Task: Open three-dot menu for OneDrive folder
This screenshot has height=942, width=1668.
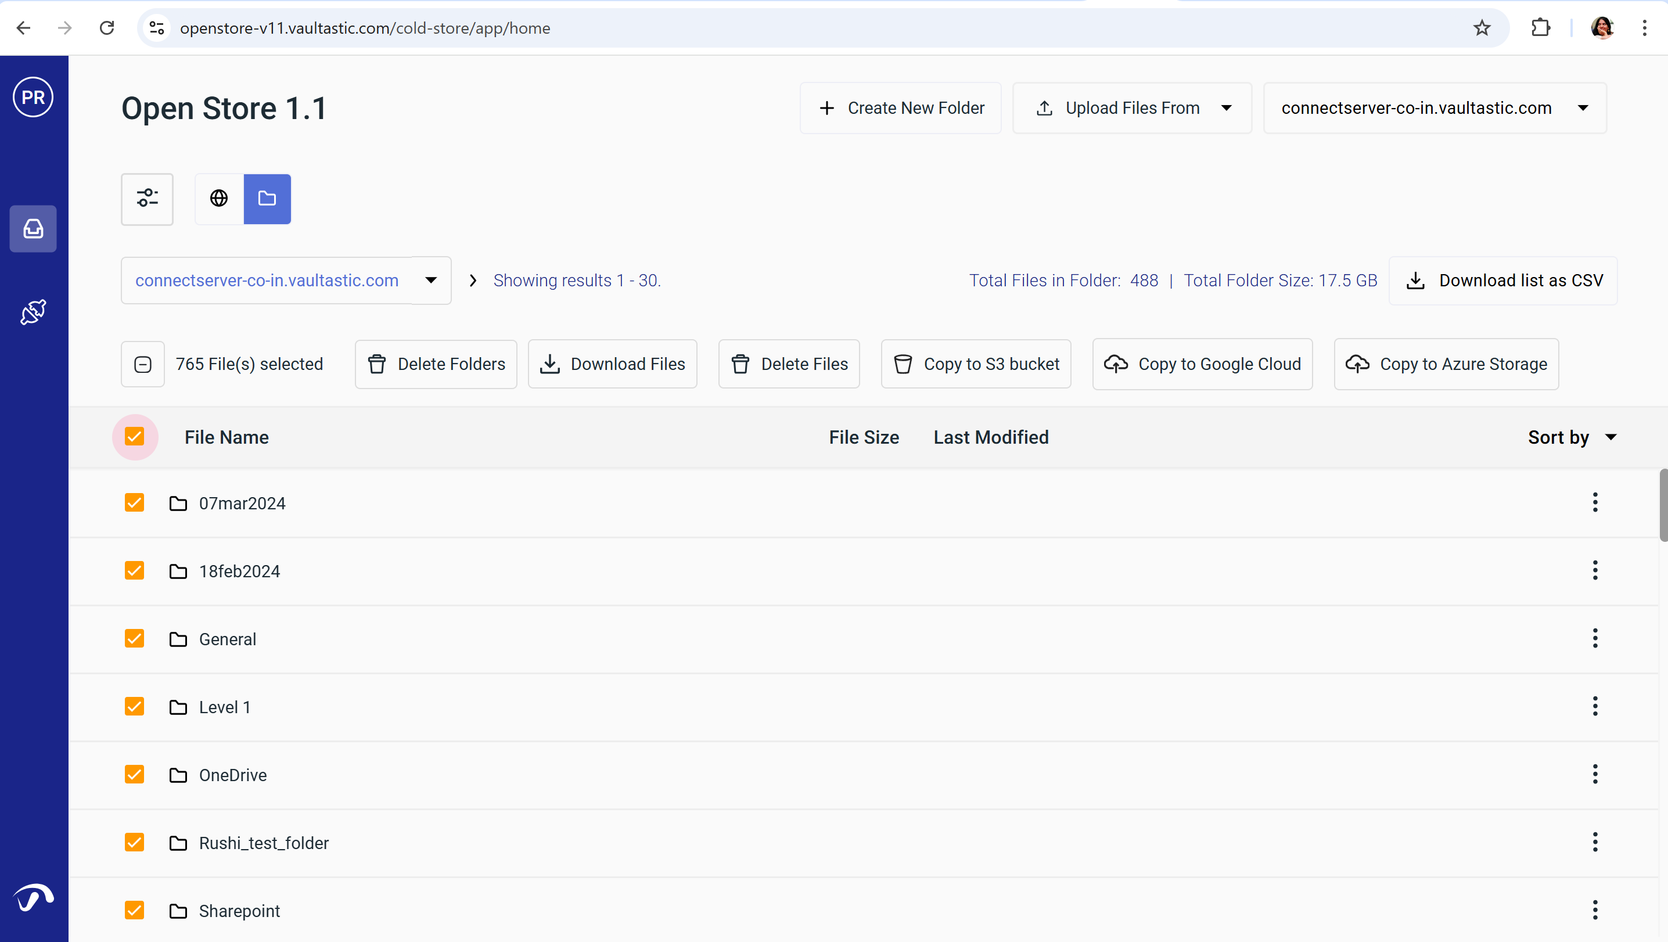Action: [x=1594, y=774]
